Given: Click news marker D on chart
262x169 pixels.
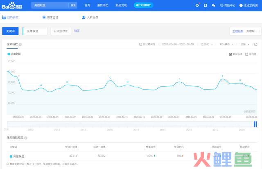Looking at the screenshot, I should pos(127,82).
